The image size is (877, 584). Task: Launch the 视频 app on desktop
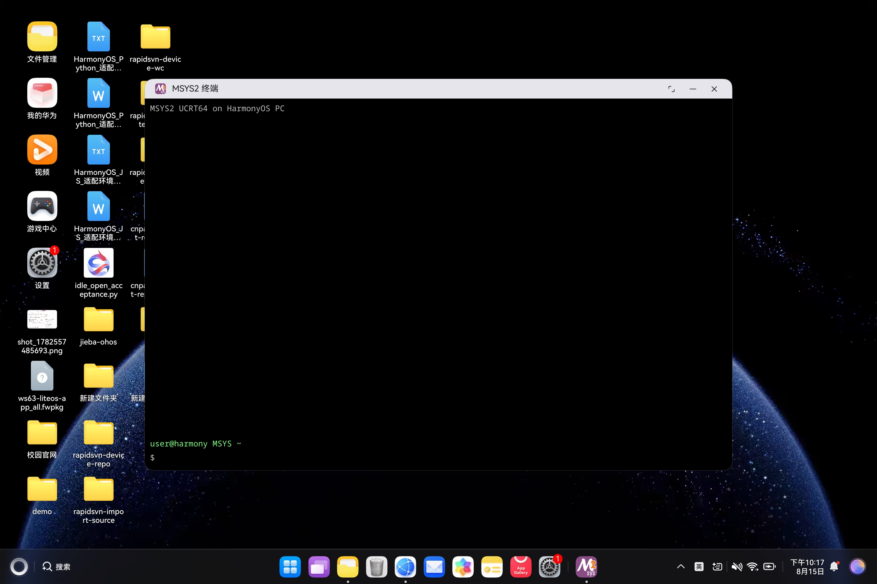[42, 149]
